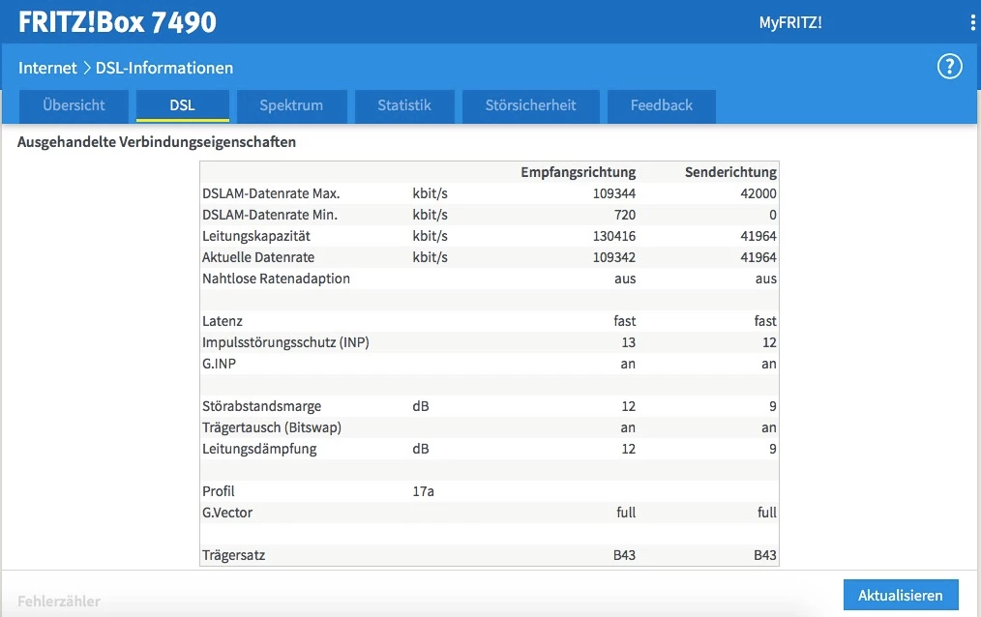The height and width of the screenshot is (617, 981).
Task: Open the three-dot menu beside MyFRITZ!
Action: pos(972,23)
